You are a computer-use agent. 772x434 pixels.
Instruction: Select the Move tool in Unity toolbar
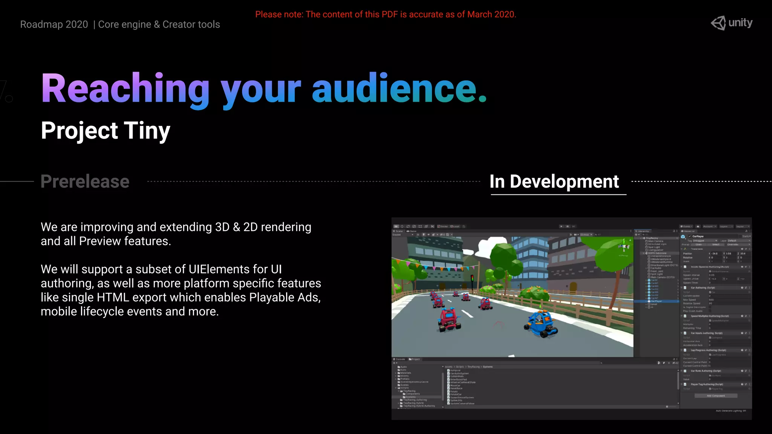click(x=402, y=226)
